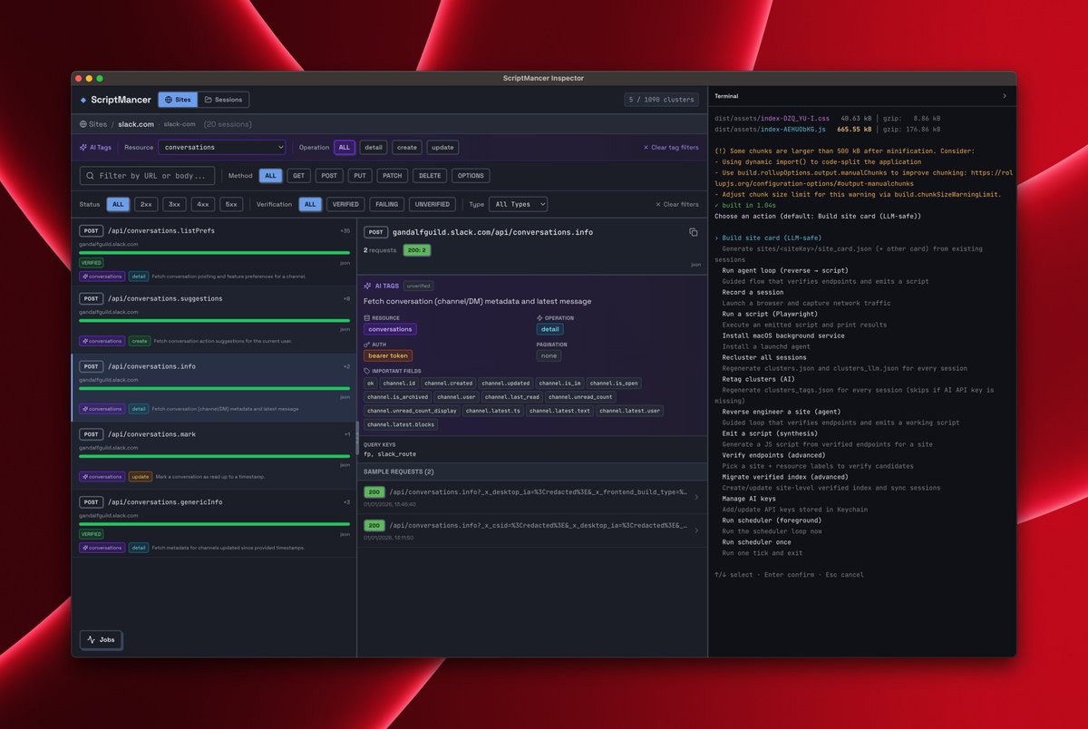Select Record a session in the terminal menu
Image resolution: width=1088 pixels, height=729 pixels.
point(753,292)
